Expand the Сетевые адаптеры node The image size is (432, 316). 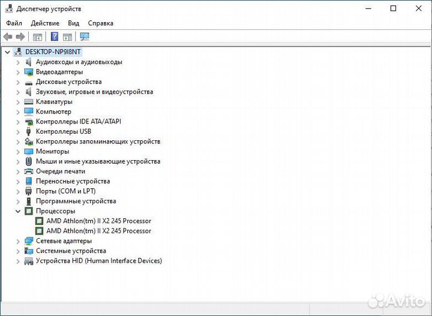[18, 241]
